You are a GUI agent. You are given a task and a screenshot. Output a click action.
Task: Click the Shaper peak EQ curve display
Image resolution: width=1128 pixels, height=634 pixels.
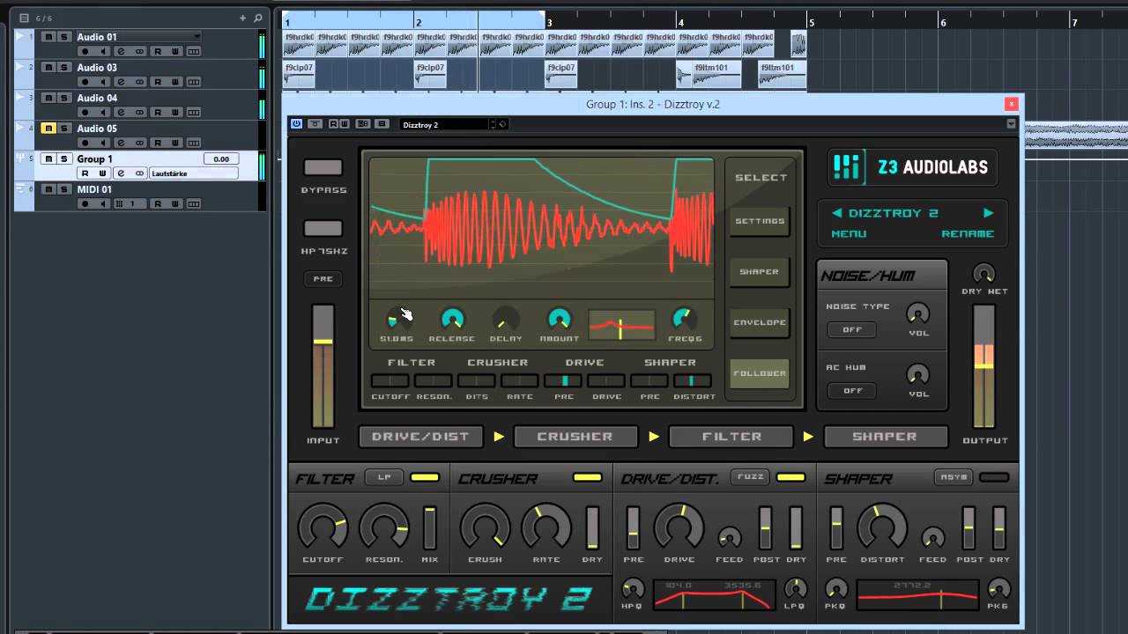point(916,594)
